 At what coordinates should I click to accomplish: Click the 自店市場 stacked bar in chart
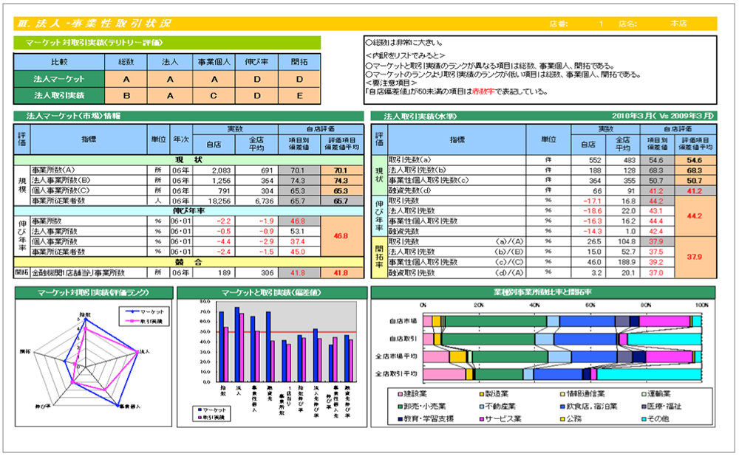pos(562,321)
